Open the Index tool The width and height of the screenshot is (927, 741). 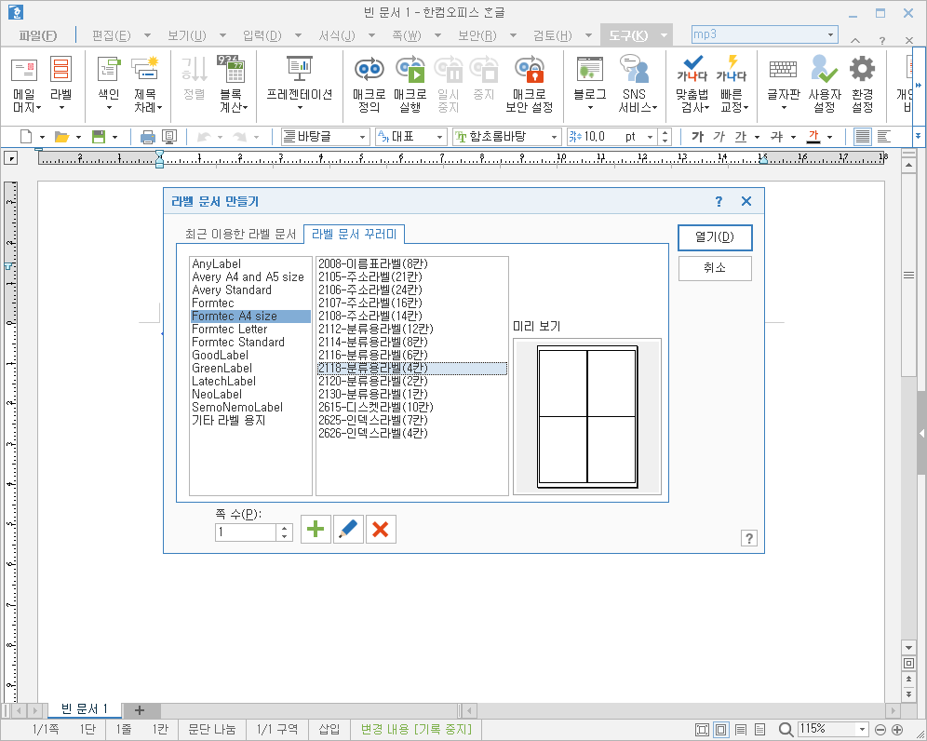[109, 85]
